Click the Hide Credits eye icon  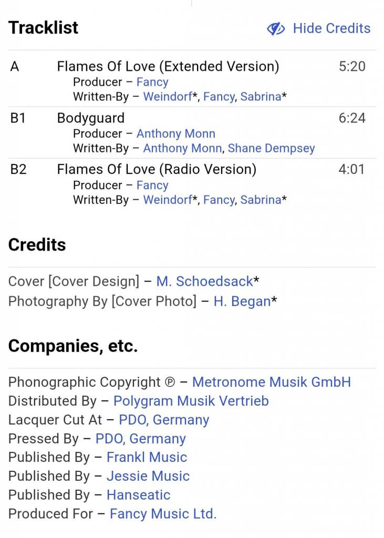click(276, 28)
